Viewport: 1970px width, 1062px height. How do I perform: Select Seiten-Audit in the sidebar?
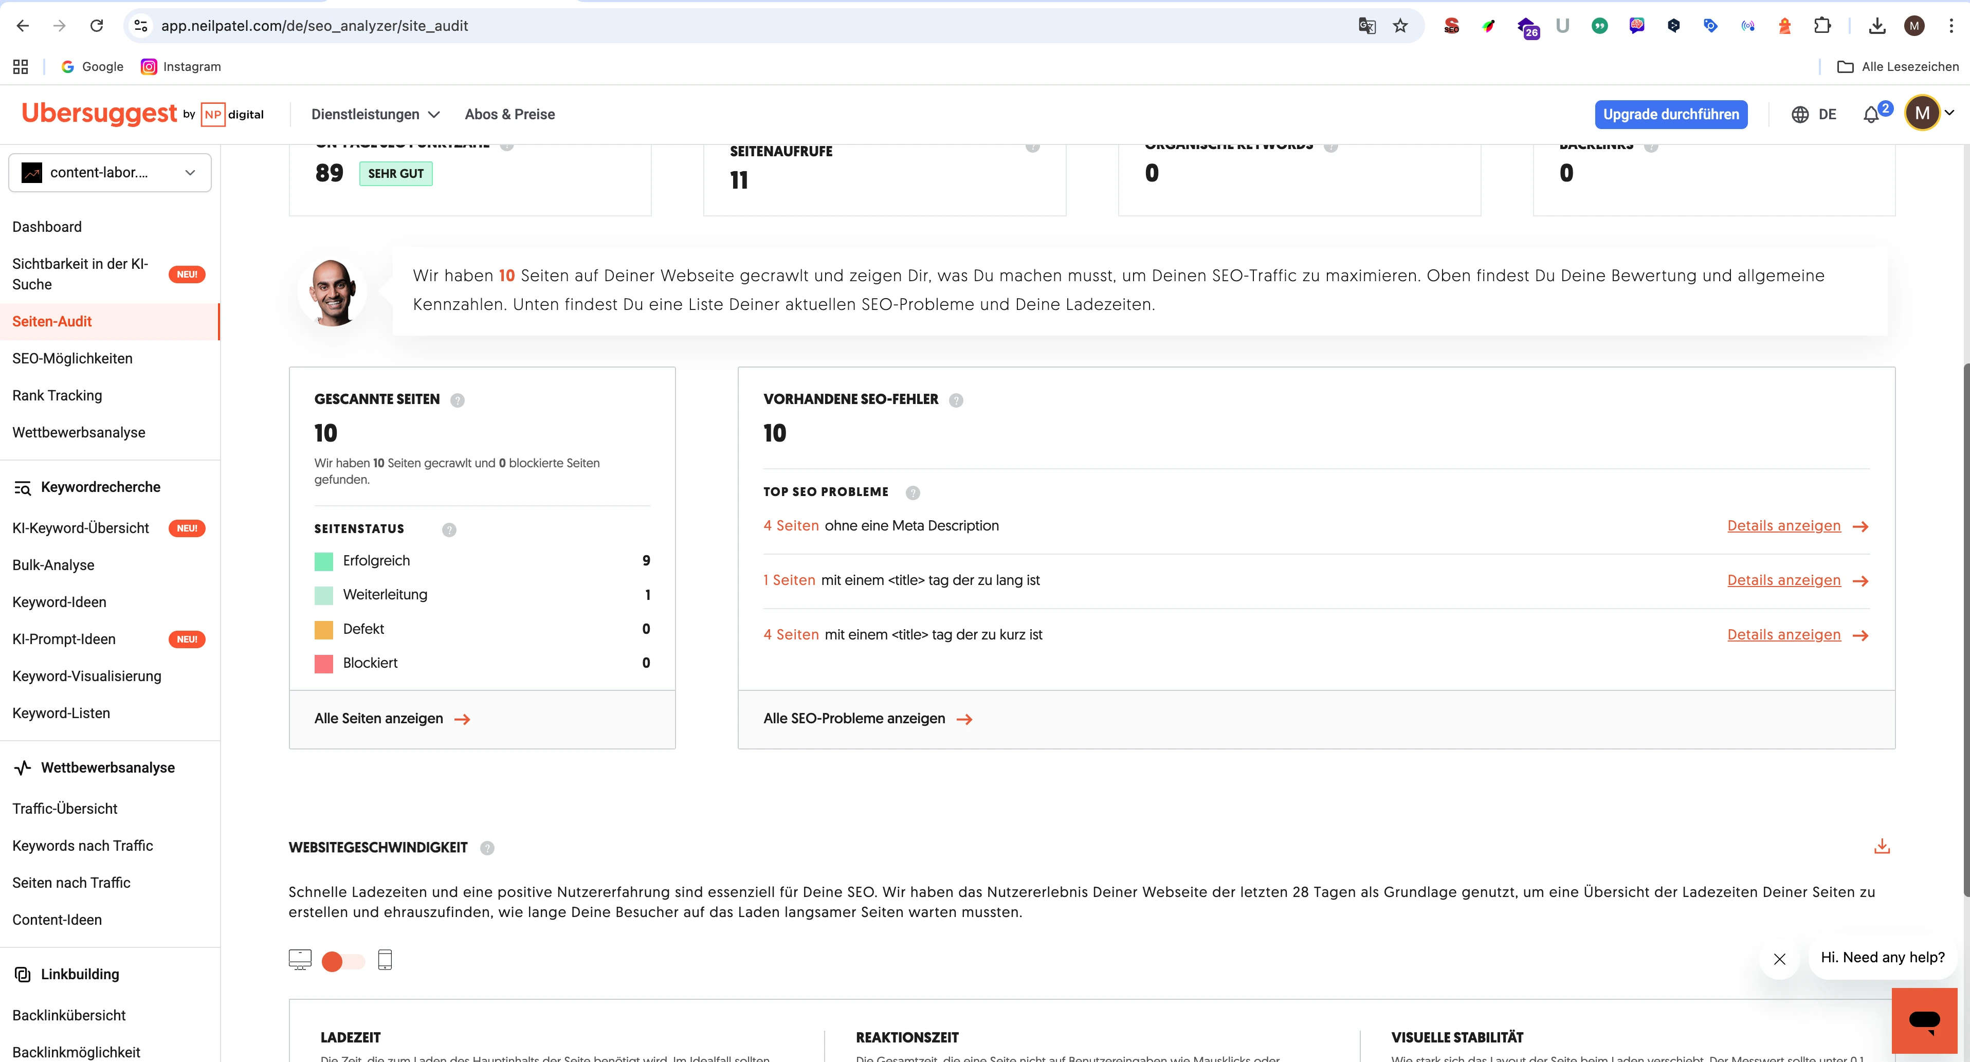click(51, 321)
